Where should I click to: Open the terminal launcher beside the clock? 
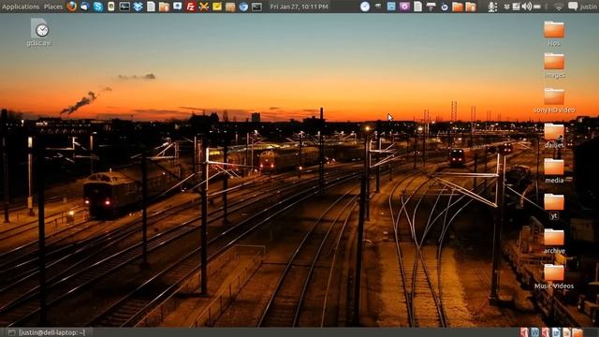tap(256, 7)
